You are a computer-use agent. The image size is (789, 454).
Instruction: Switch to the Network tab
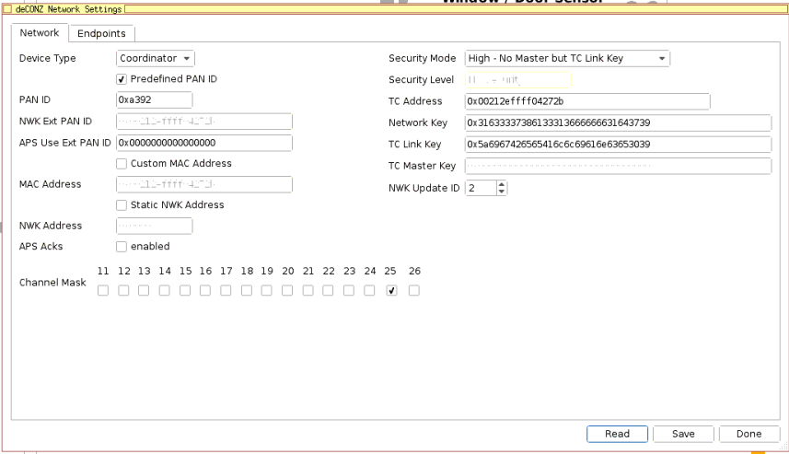coord(40,33)
